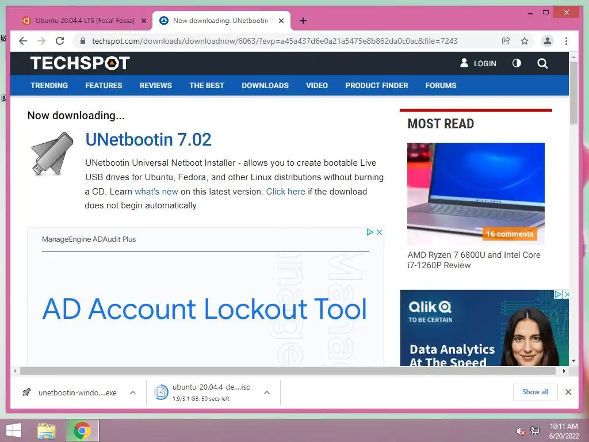This screenshot has width=589, height=442.
Task: Toggle the dark/light theme icon
Action: tap(517, 63)
